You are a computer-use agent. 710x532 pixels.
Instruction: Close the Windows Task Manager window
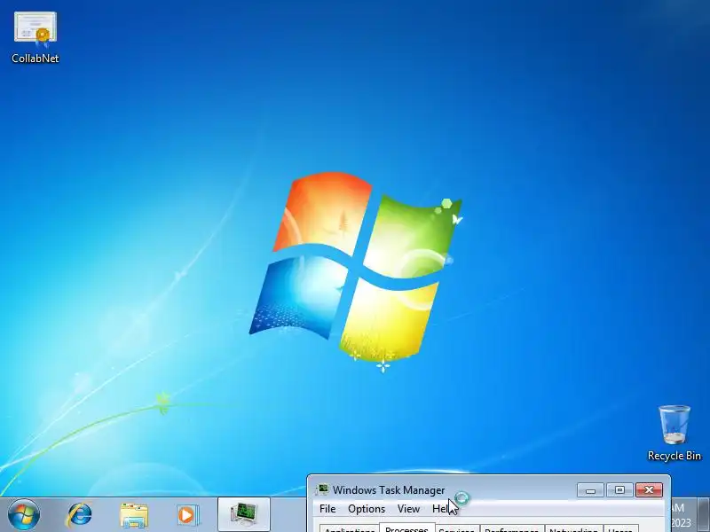click(x=649, y=490)
